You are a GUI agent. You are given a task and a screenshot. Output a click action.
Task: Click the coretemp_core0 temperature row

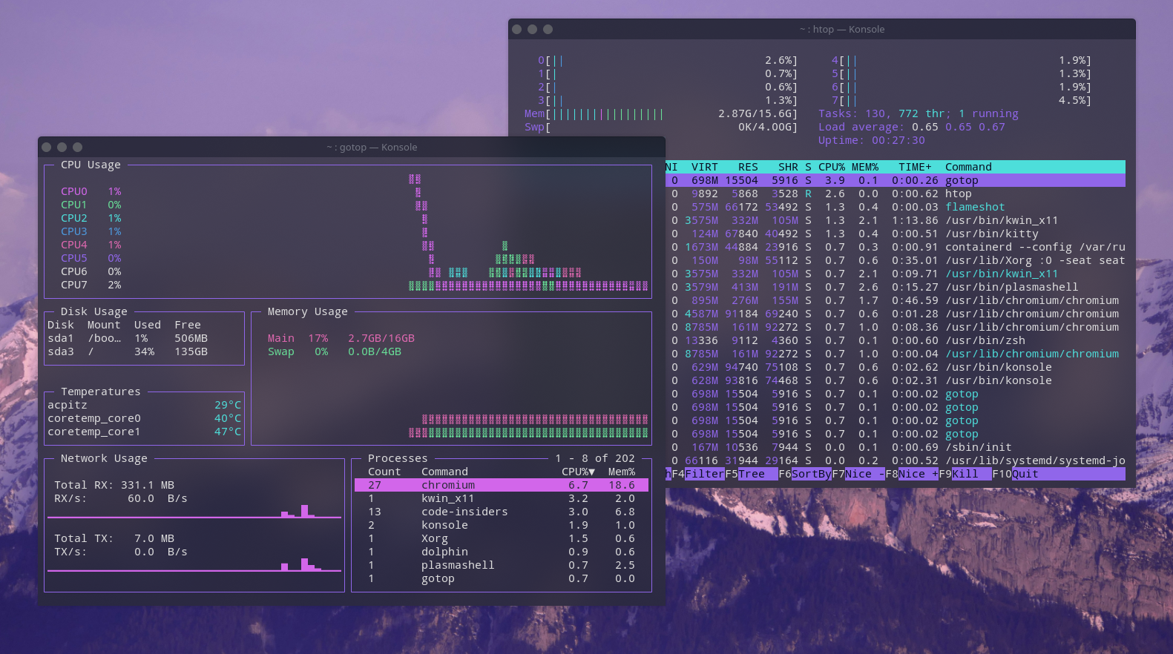coord(145,418)
